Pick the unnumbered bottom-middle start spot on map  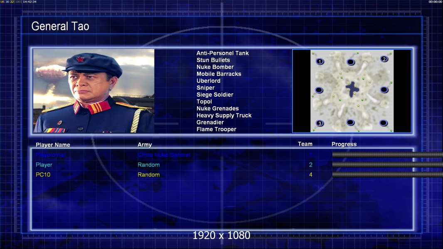(350, 122)
